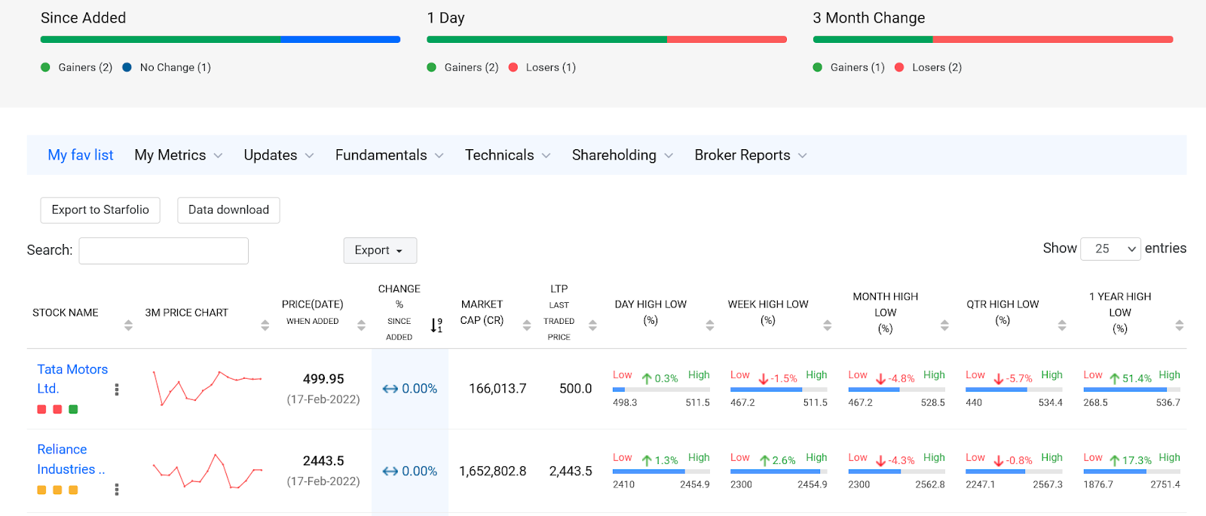Click the 1 Day gainers-losers bar

click(607, 39)
